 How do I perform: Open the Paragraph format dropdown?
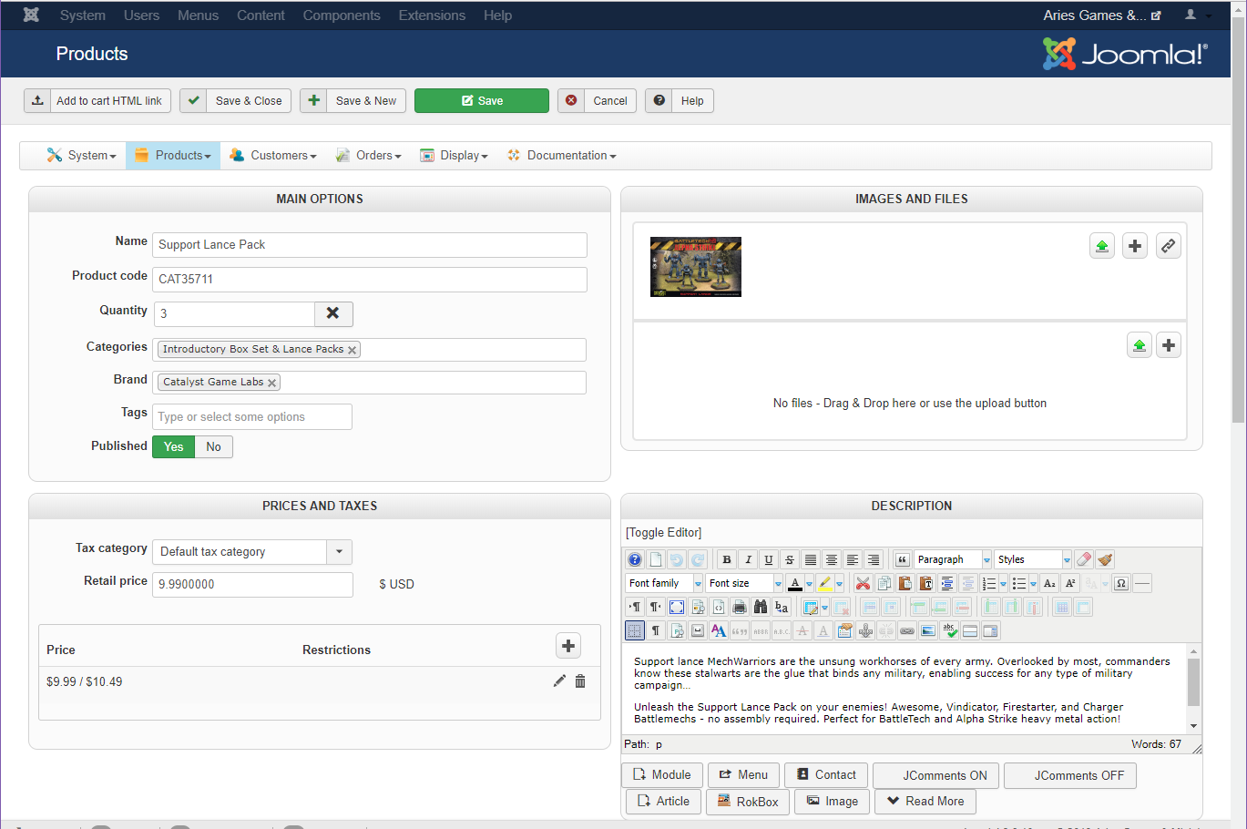click(x=953, y=559)
